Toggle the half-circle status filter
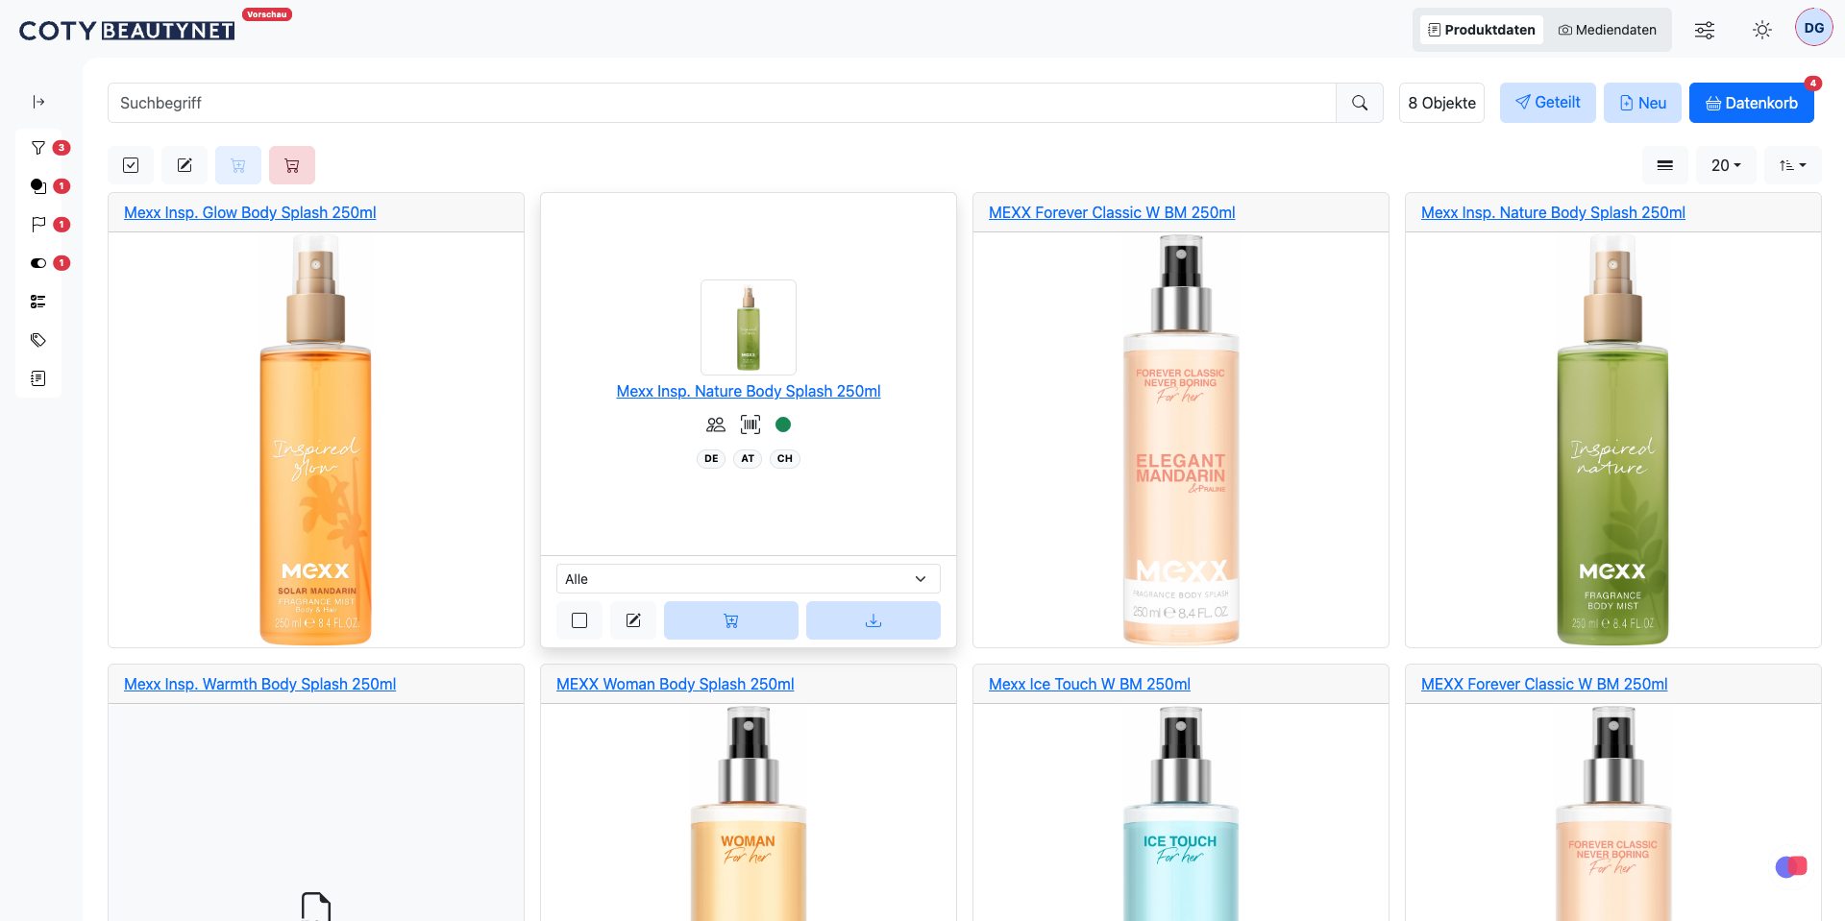This screenshot has width=1845, height=921. click(x=38, y=263)
